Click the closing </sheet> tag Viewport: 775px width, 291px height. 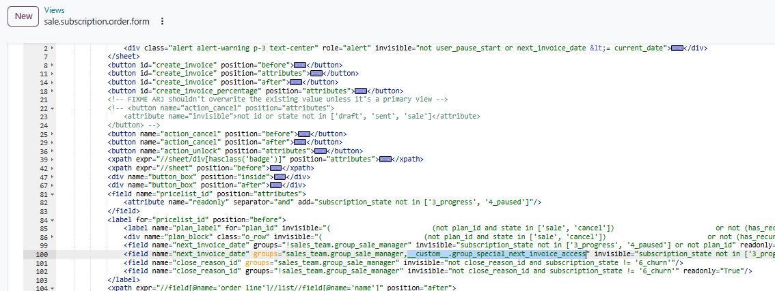coord(124,57)
